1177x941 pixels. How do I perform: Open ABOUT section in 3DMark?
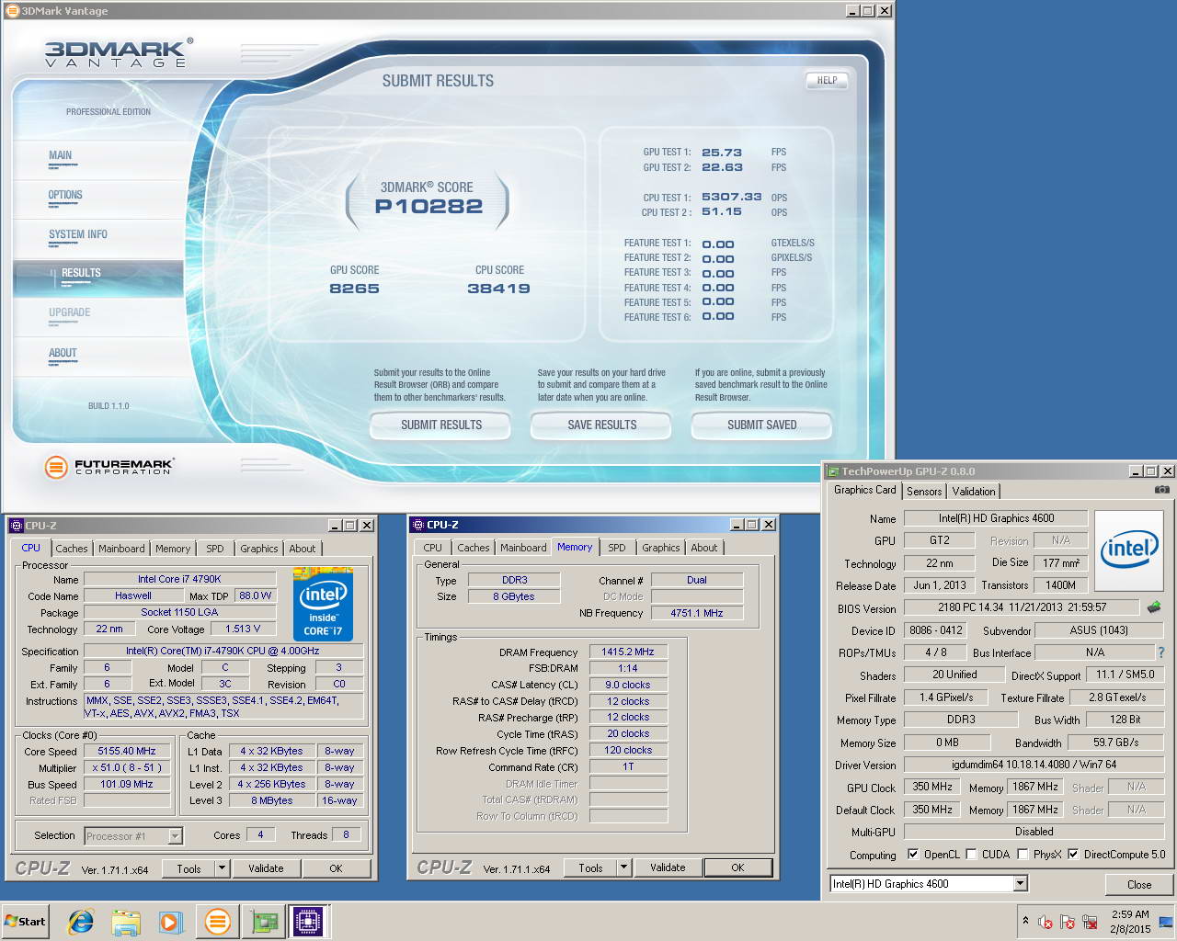tap(63, 353)
